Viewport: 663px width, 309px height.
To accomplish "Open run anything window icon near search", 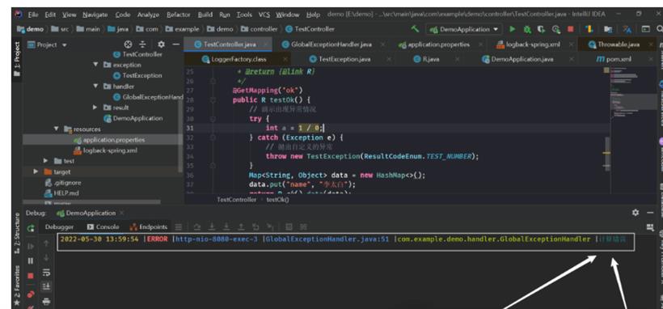I will 646,29.
